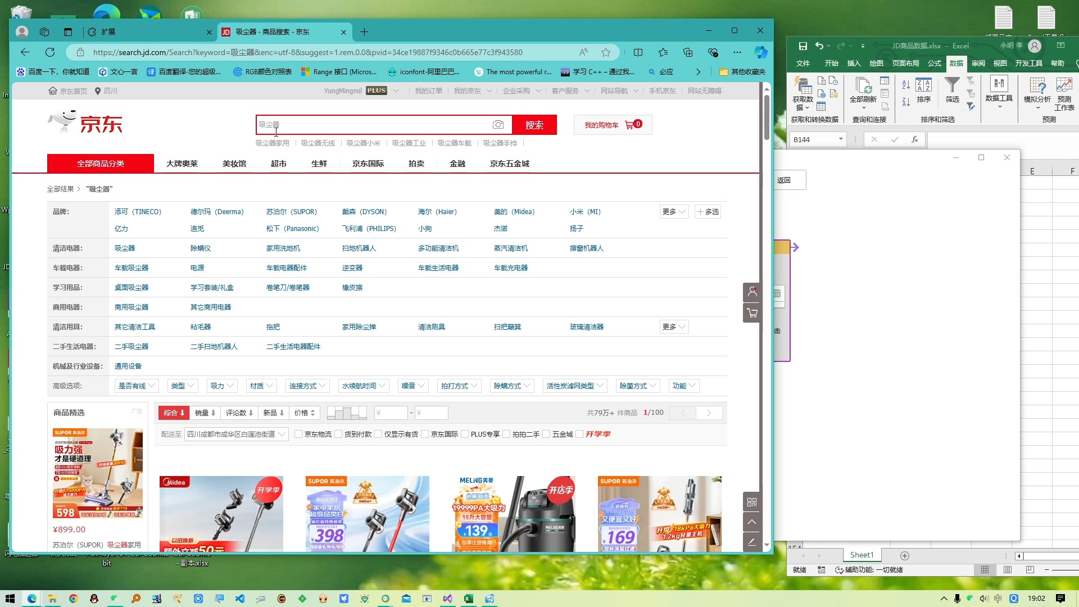Switch to the 审阅 ribbon tab
The image size is (1079, 607).
(978, 64)
